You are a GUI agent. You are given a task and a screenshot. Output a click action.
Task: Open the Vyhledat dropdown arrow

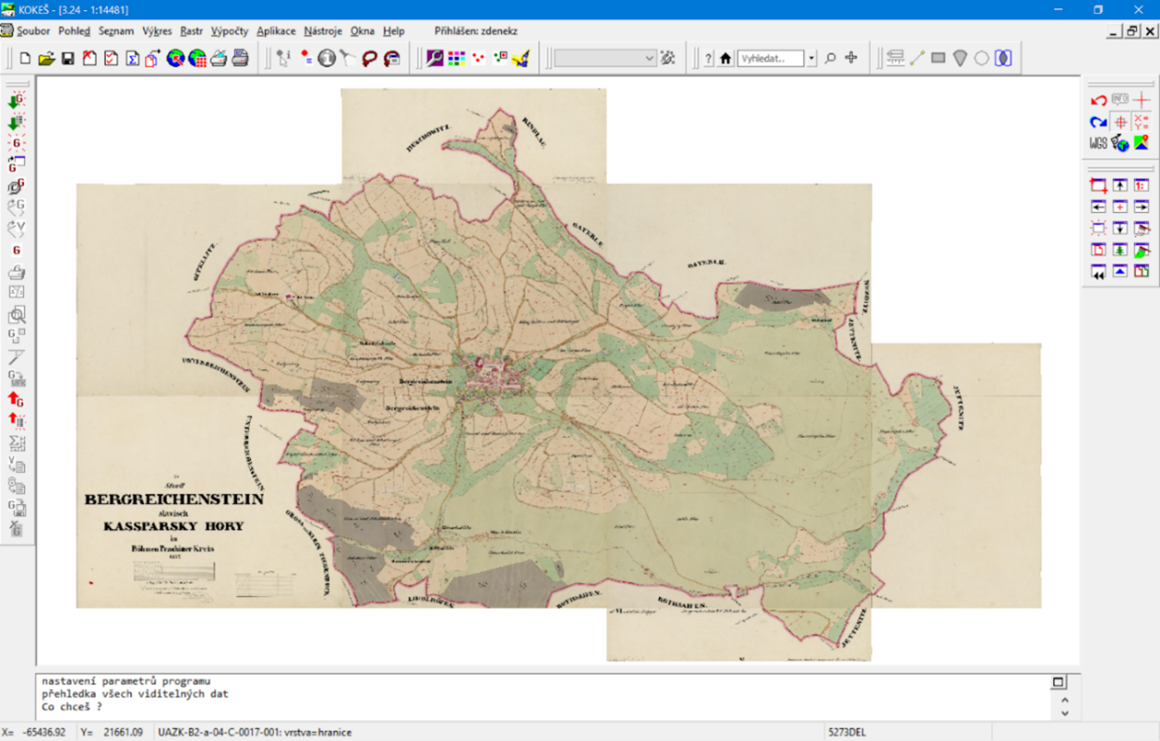[811, 58]
